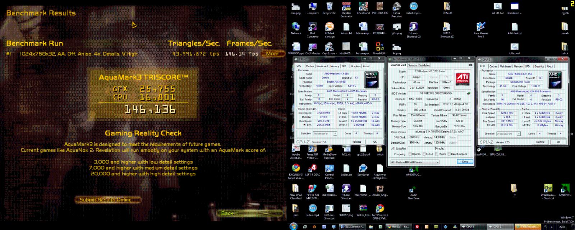Open Control Panel desktop shortcut

click(x=329, y=171)
